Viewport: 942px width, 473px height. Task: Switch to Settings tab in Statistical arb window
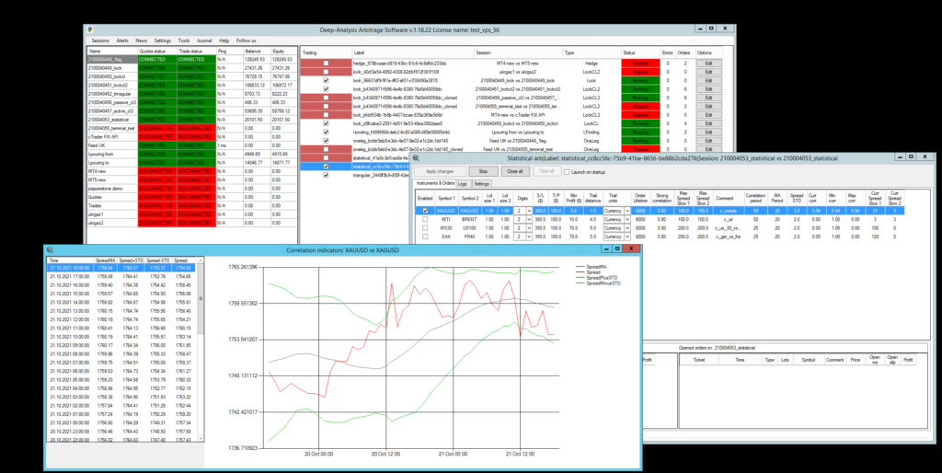click(481, 183)
